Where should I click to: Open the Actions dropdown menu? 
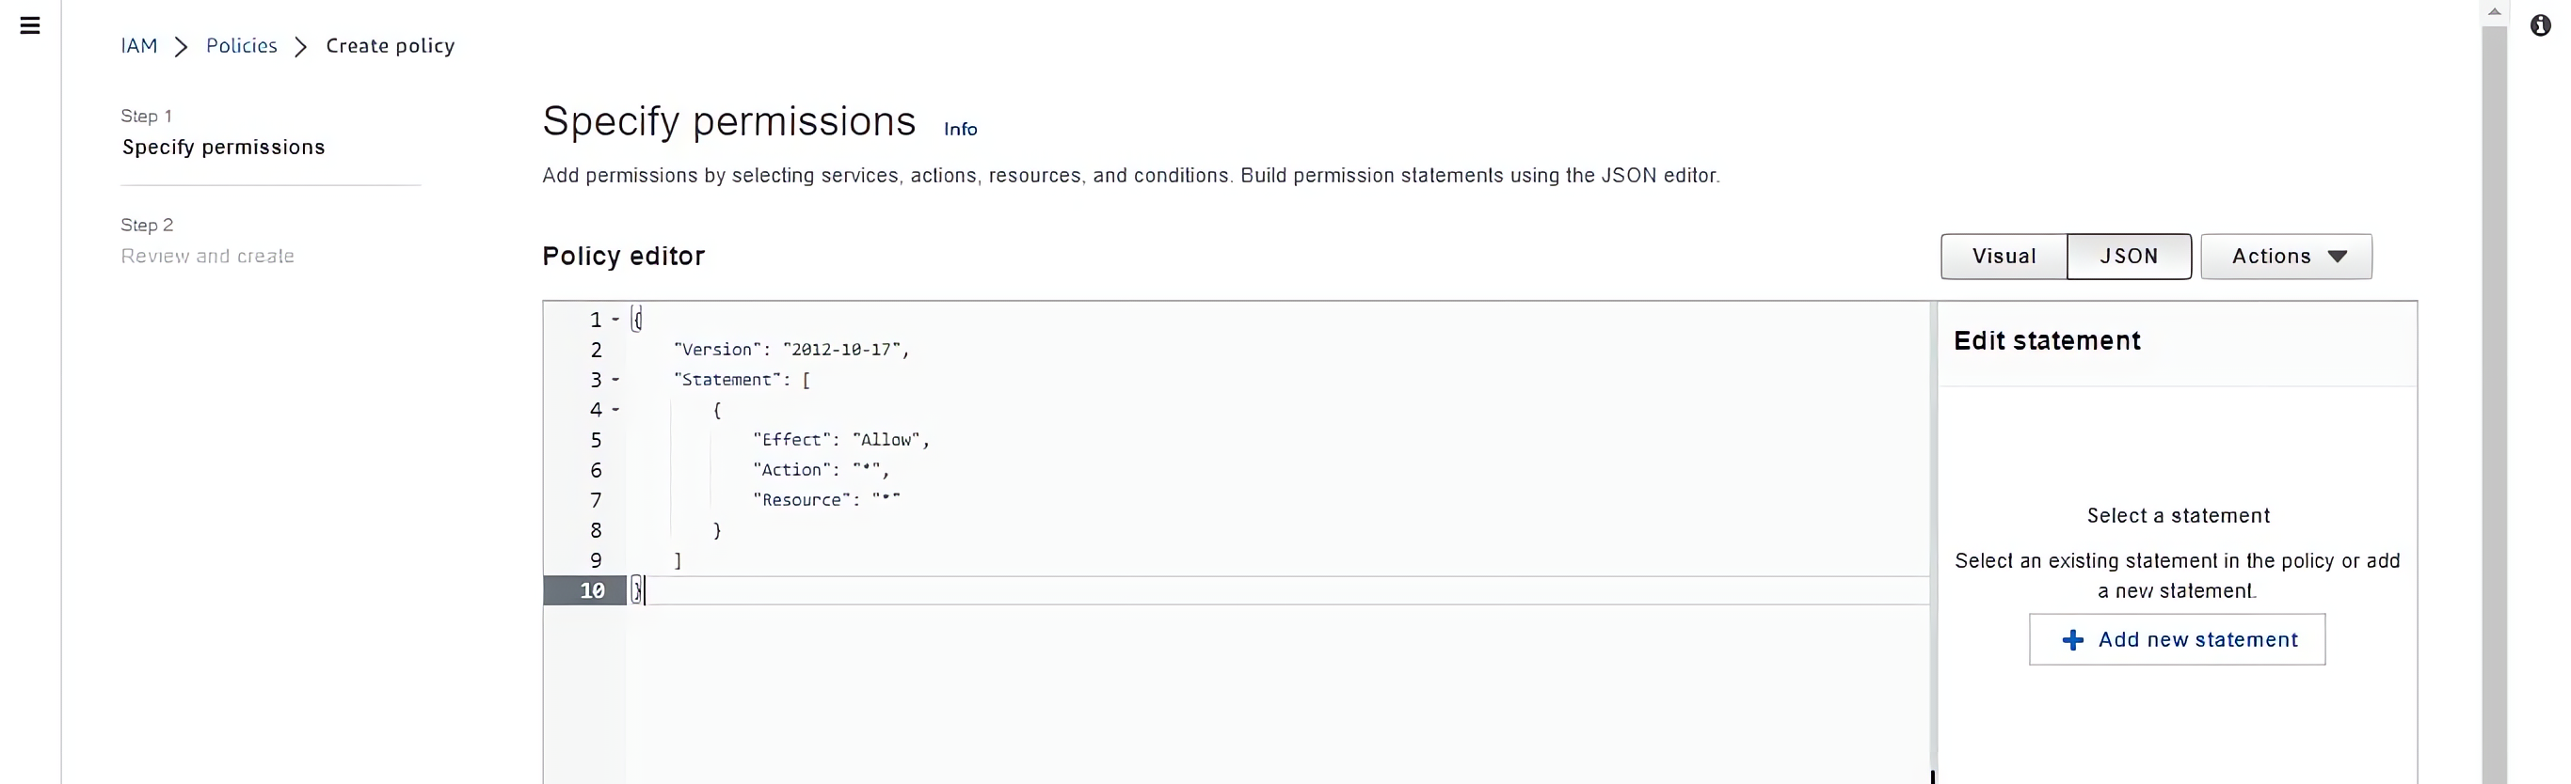coord(2286,257)
